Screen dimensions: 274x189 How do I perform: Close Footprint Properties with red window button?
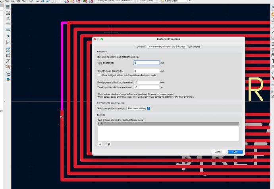[x=95, y=39]
